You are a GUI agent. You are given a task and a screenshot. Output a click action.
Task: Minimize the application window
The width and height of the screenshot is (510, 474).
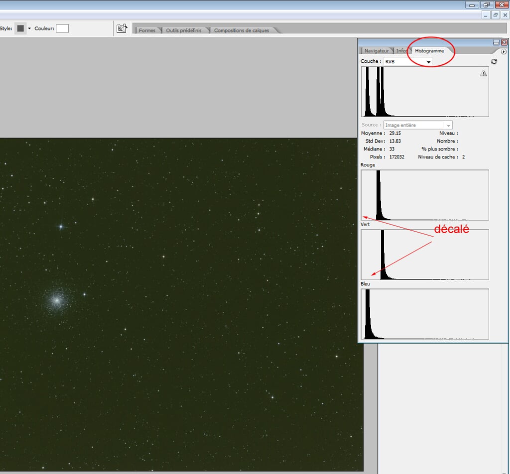(472, 5)
